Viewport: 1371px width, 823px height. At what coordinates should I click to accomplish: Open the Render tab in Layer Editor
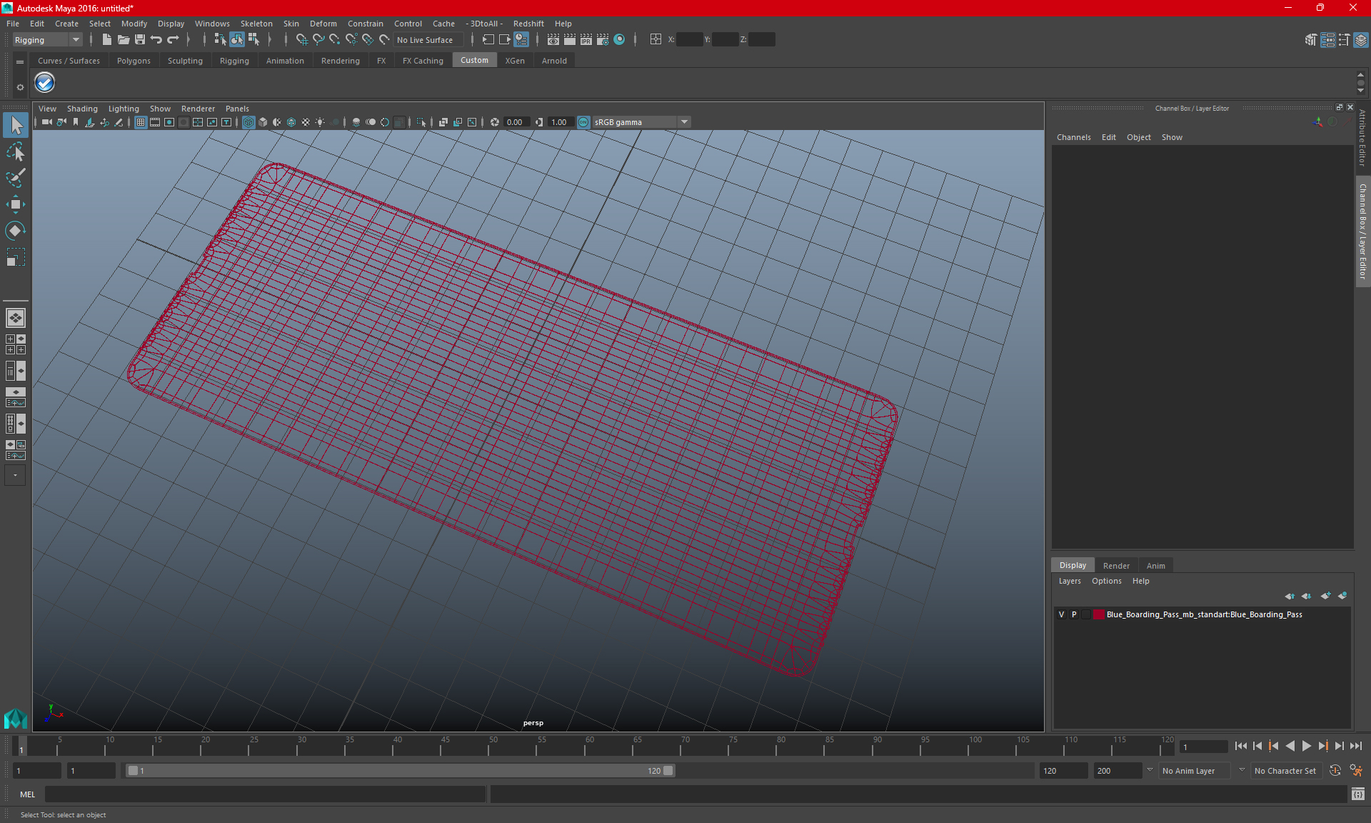tap(1116, 565)
